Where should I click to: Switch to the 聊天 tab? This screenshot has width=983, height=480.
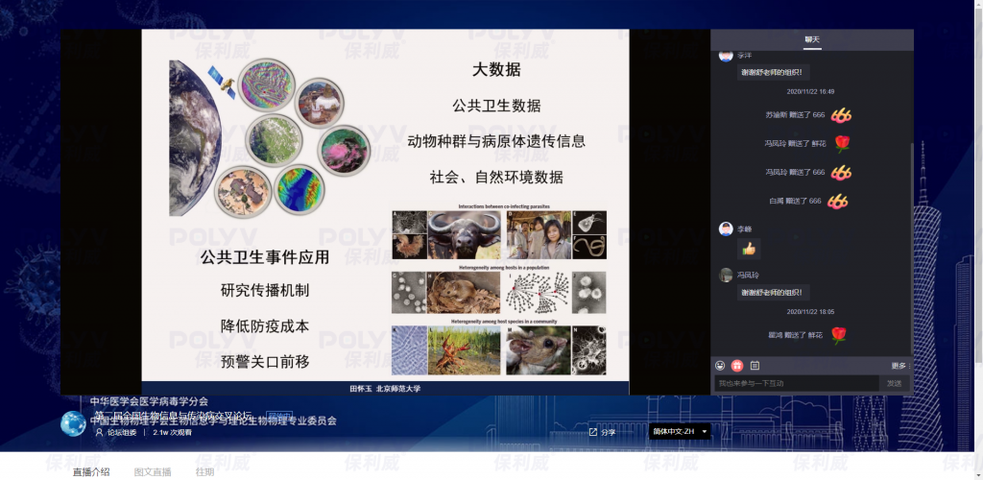pyautogui.click(x=811, y=39)
